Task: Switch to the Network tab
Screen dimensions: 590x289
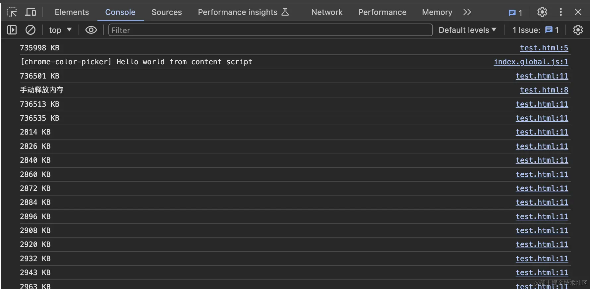Action: point(326,12)
